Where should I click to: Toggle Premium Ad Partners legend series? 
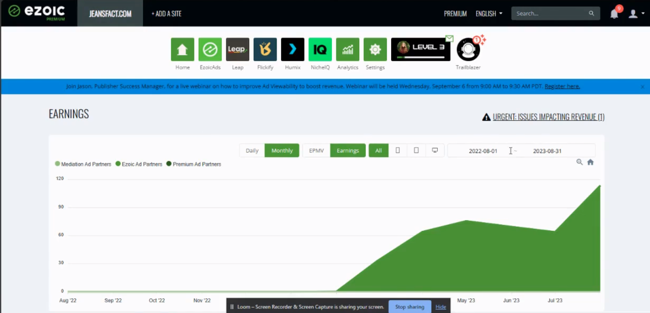(193, 164)
